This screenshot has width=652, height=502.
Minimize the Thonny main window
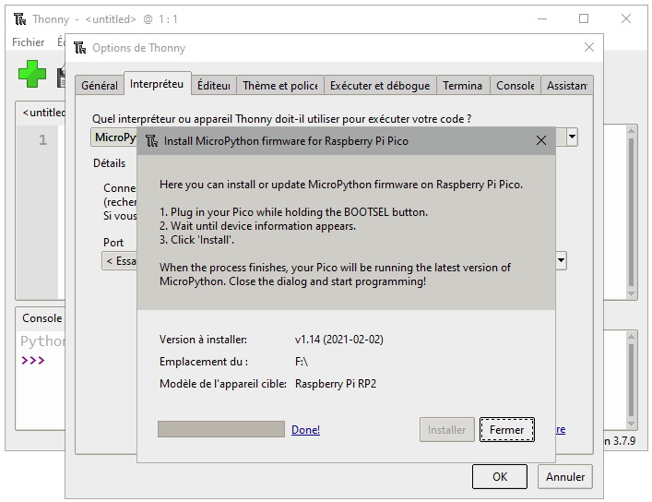[540, 19]
